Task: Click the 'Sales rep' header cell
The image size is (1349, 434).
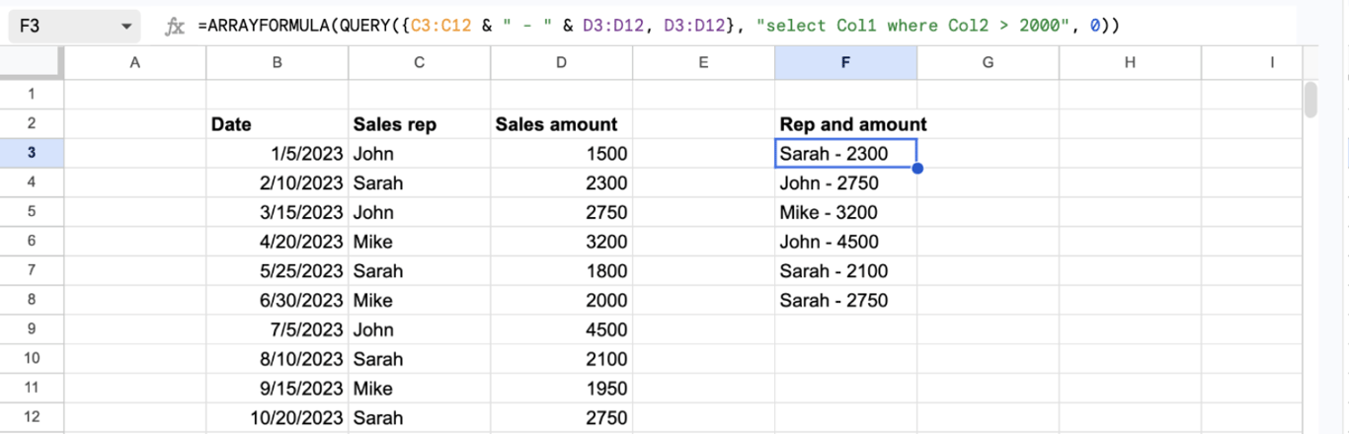Action: pos(420,124)
